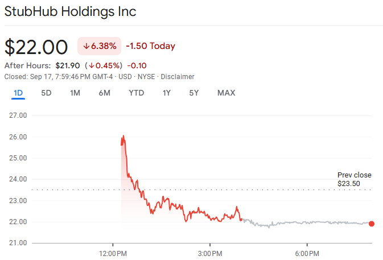Click the Prev close $23.50 label

354,179
